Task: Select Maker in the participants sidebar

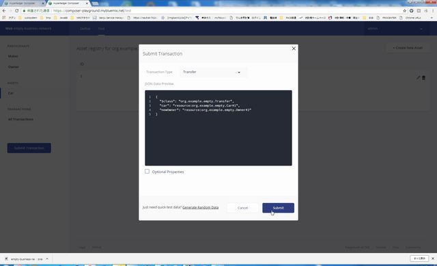Action: click(x=13, y=56)
